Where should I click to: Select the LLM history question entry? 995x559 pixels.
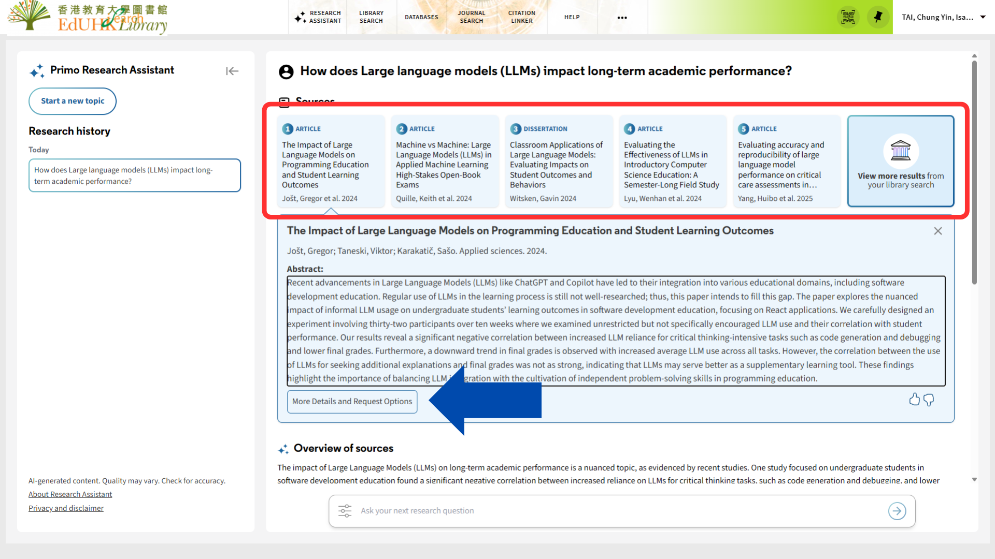[x=135, y=175]
